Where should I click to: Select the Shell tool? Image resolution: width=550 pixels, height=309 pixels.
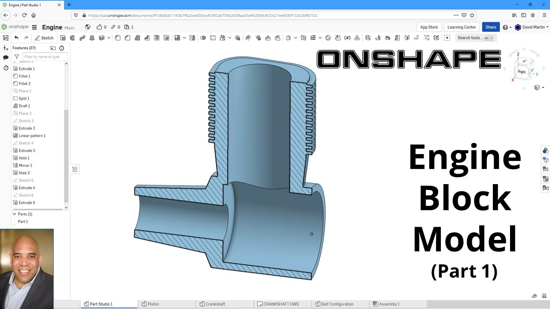156,38
